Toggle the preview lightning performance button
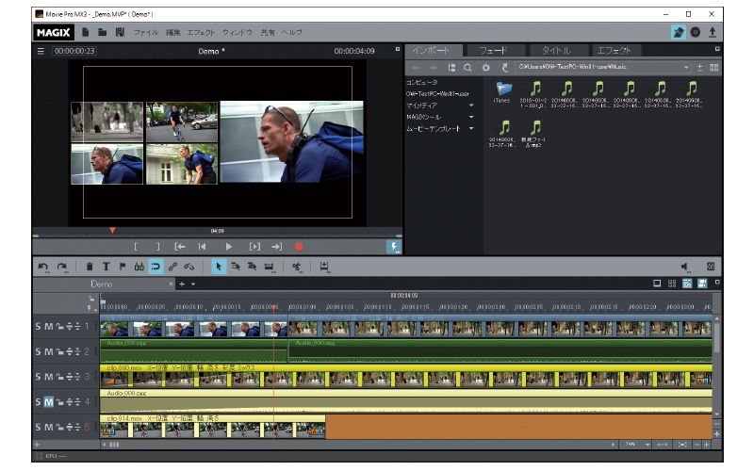This screenshot has height=471, width=754. tap(394, 247)
